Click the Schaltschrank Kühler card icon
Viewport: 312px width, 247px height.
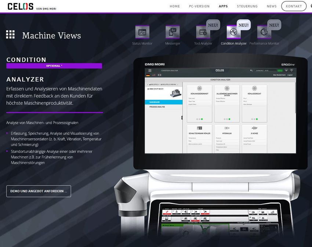tap(199, 128)
